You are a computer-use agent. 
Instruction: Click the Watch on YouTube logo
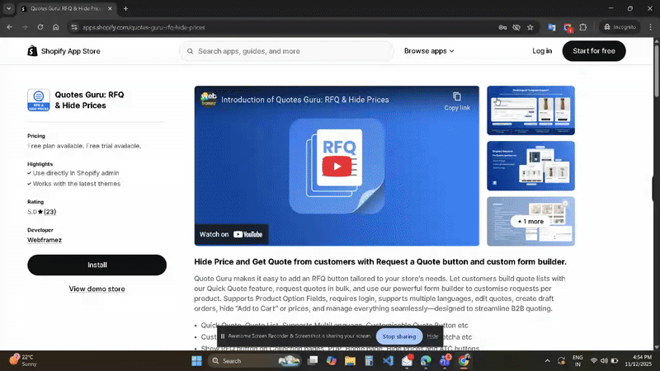click(247, 234)
